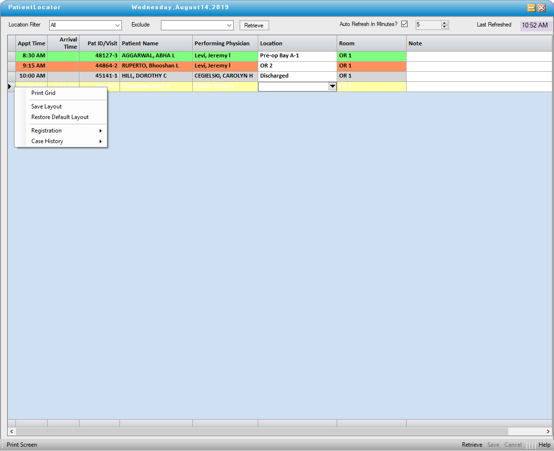
Task: Click the Retrieve button beside the Exclude field
Action: [254, 26]
